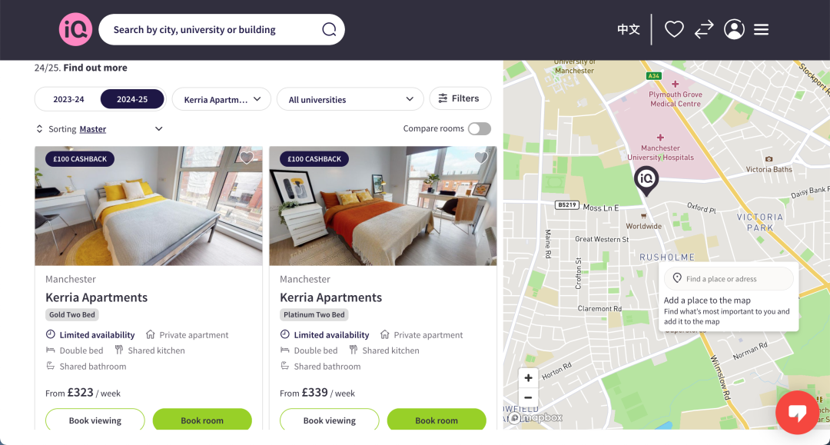This screenshot has height=445, width=830.
Task: Favourite the Gold Two Bed room
Action: click(247, 158)
